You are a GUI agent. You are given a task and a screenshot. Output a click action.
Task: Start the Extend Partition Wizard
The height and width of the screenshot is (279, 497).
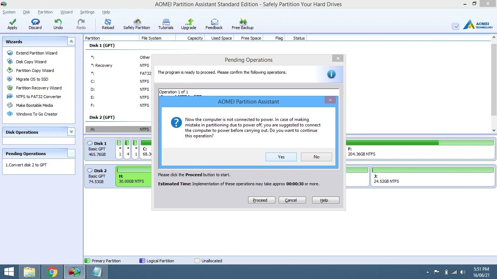(36, 53)
